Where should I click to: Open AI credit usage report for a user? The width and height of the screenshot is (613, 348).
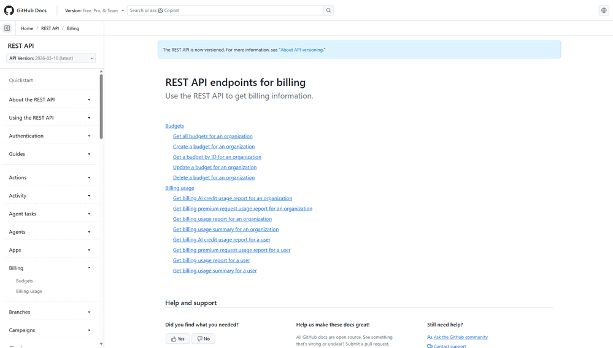coord(222,240)
